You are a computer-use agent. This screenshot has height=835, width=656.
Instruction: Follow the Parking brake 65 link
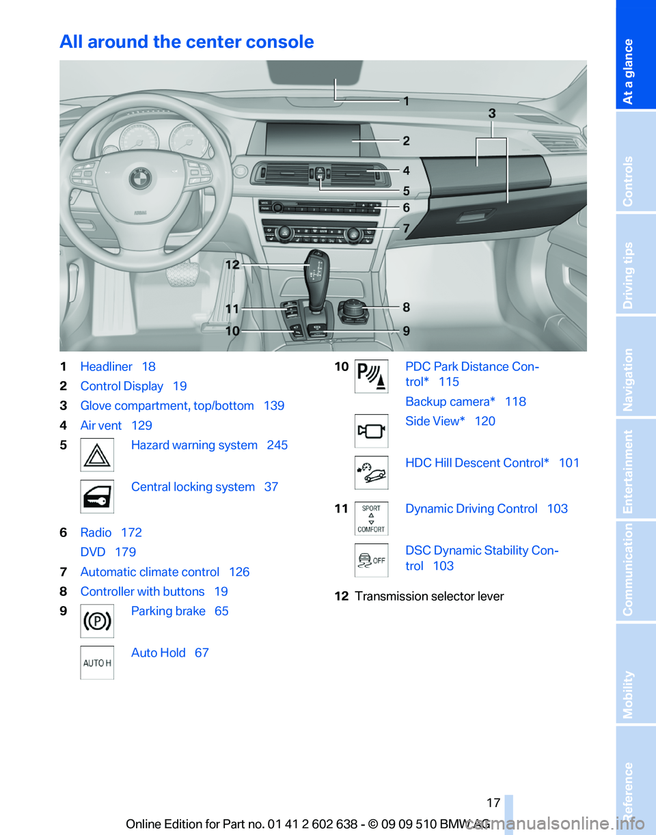[x=180, y=612]
